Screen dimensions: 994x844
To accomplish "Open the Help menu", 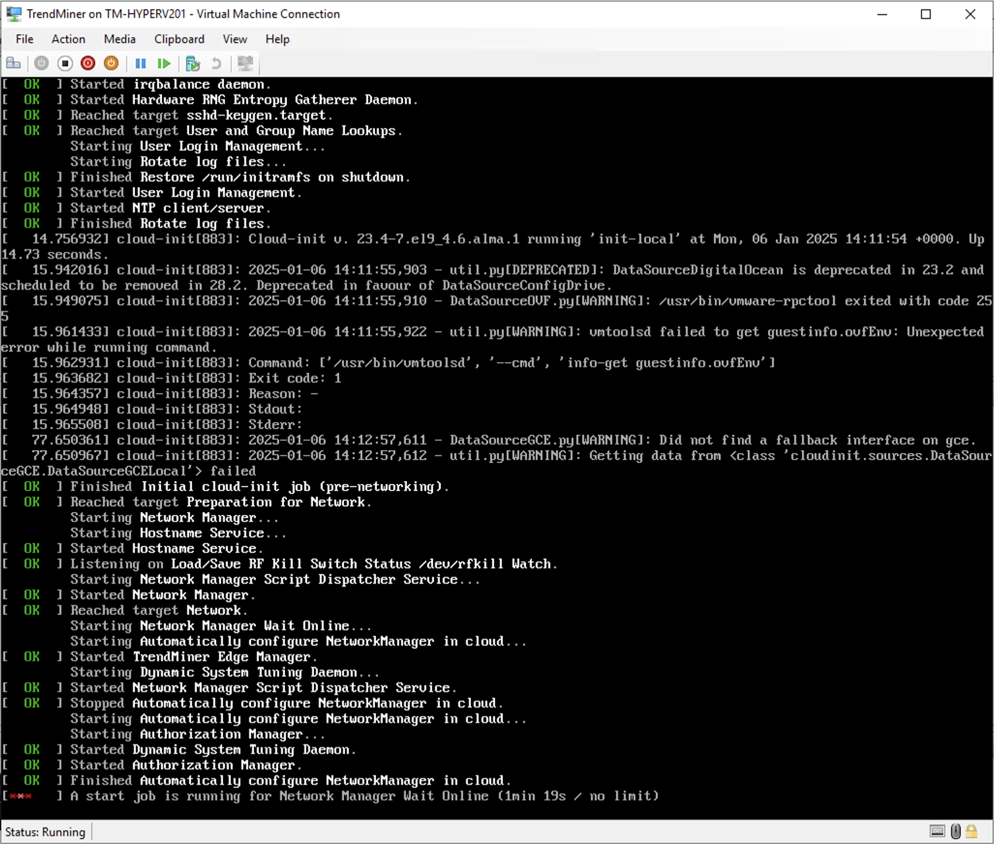I will click(277, 39).
